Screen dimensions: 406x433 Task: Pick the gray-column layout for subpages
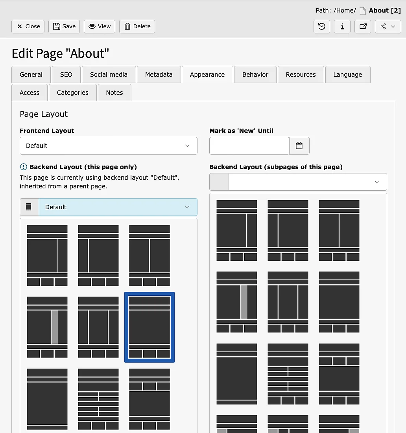tap(237, 302)
